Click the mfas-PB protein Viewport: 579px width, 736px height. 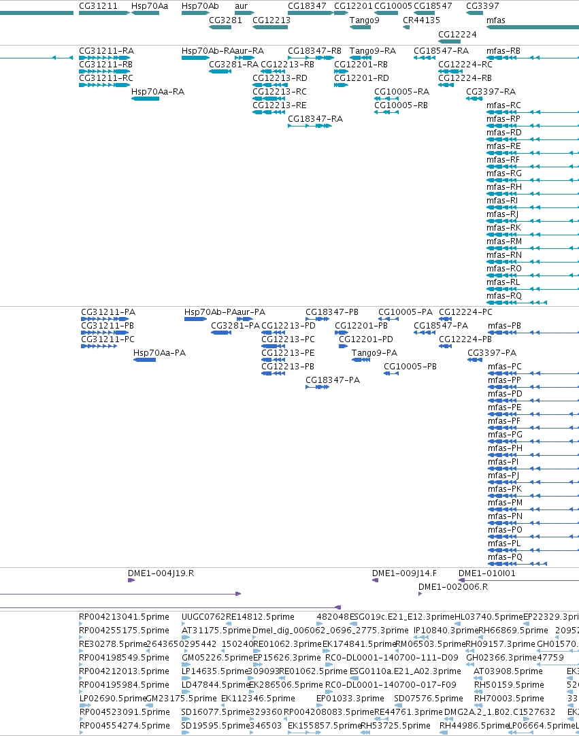[x=533, y=333]
